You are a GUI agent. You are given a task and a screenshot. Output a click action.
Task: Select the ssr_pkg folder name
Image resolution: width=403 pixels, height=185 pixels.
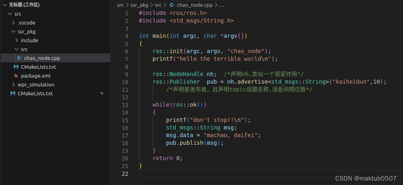coord(27,31)
